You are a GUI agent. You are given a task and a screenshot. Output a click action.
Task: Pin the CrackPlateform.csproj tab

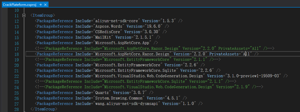click(40, 5)
